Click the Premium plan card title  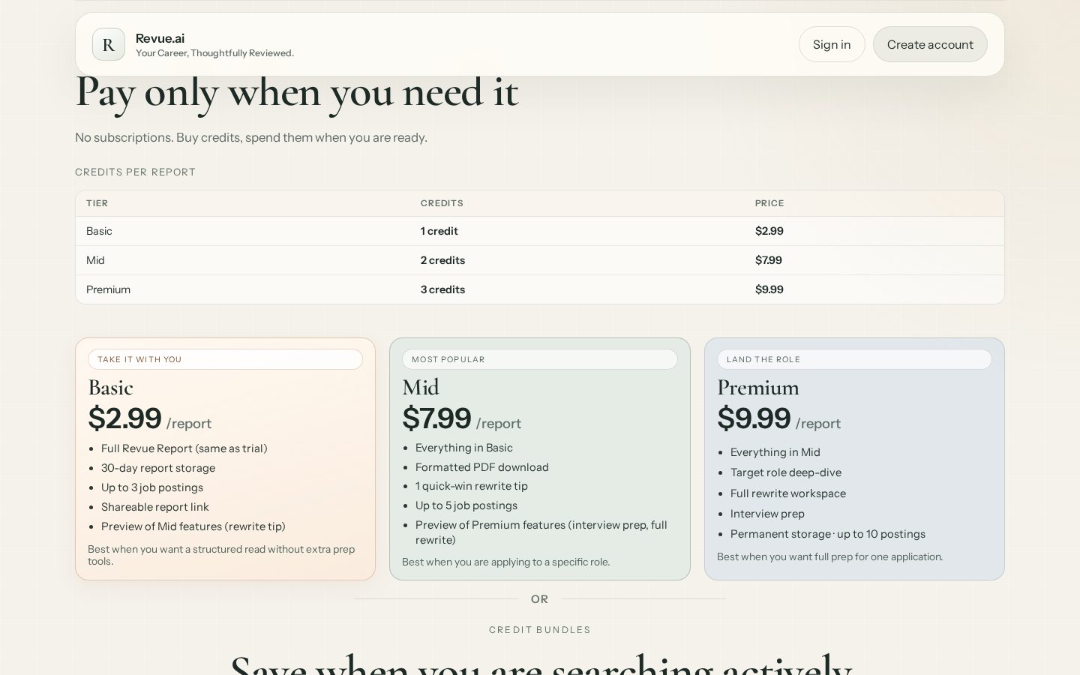pos(758,388)
